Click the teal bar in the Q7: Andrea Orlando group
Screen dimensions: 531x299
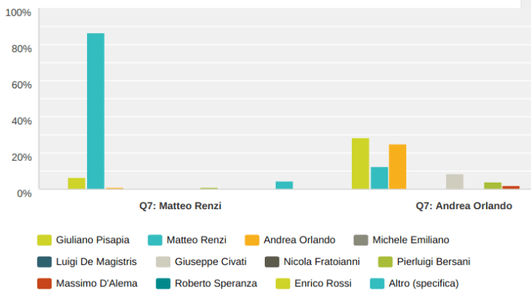point(379,177)
